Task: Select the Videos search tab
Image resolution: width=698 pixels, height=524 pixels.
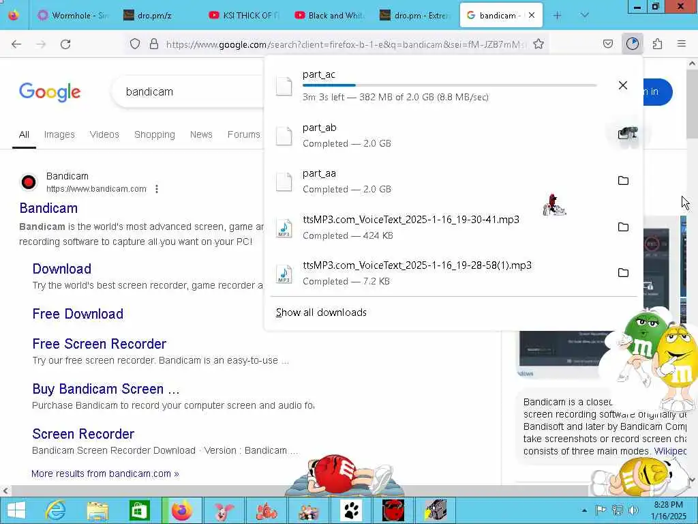Action: (104, 134)
